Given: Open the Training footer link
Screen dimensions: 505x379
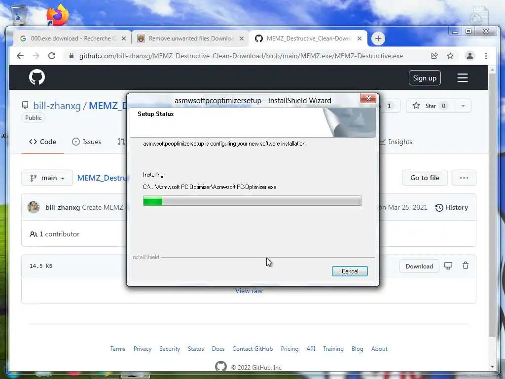Looking at the screenshot, I should (x=333, y=349).
